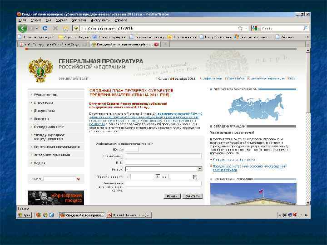Open the Закладки menu
The width and height of the screenshot is (327, 245).
point(79,20)
